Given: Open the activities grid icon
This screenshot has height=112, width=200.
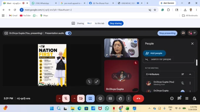Looking at the screenshot, I should pos(187,99).
